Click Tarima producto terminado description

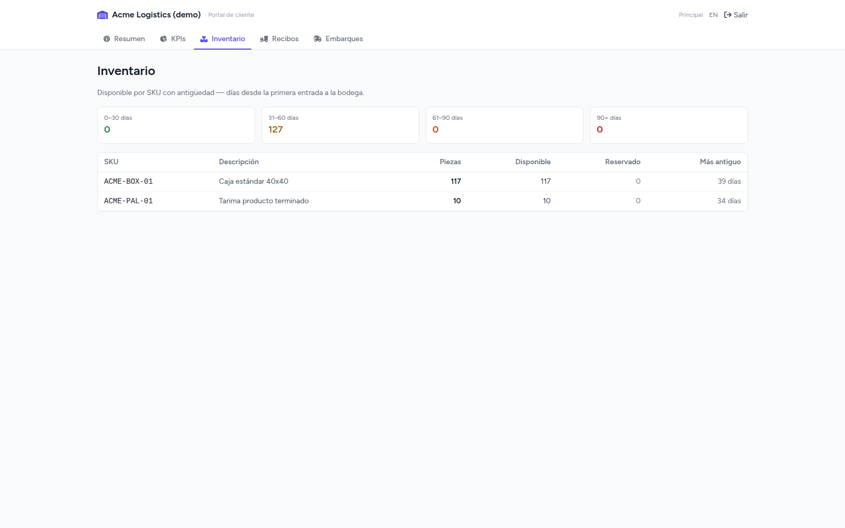pyautogui.click(x=264, y=201)
